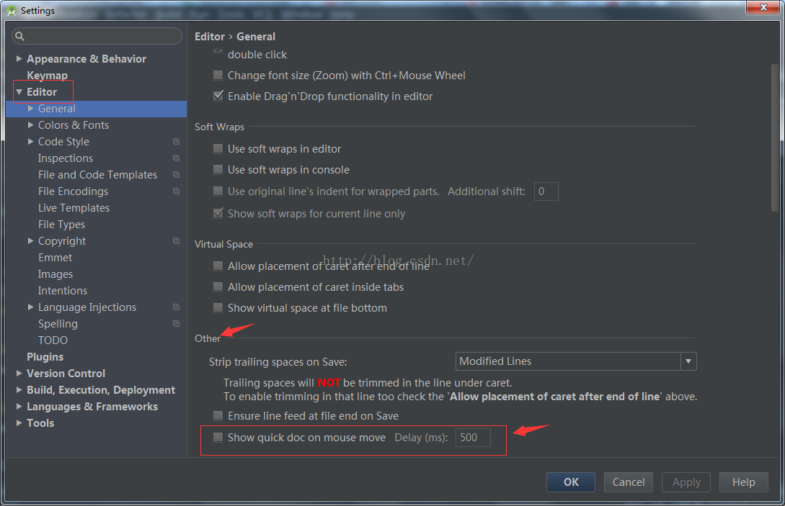Open the Keymap settings page
This screenshot has width=785, height=506.
[47, 76]
